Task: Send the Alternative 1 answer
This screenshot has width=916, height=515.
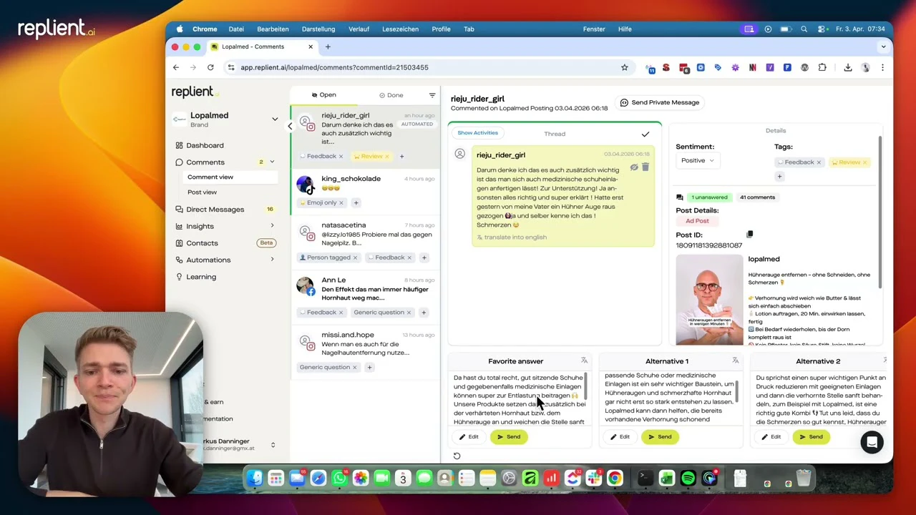Action: (660, 436)
